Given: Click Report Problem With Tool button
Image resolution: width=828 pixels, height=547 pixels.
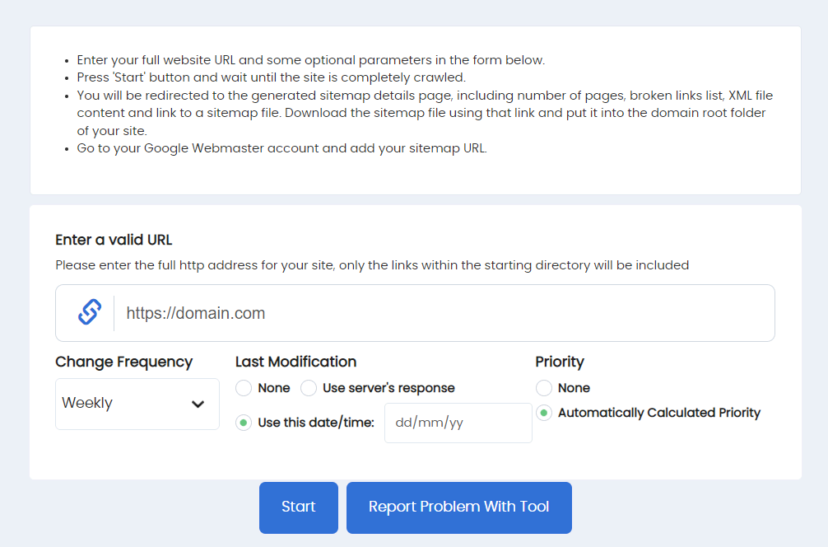Looking at the screenshot, I should coord(458,507).
